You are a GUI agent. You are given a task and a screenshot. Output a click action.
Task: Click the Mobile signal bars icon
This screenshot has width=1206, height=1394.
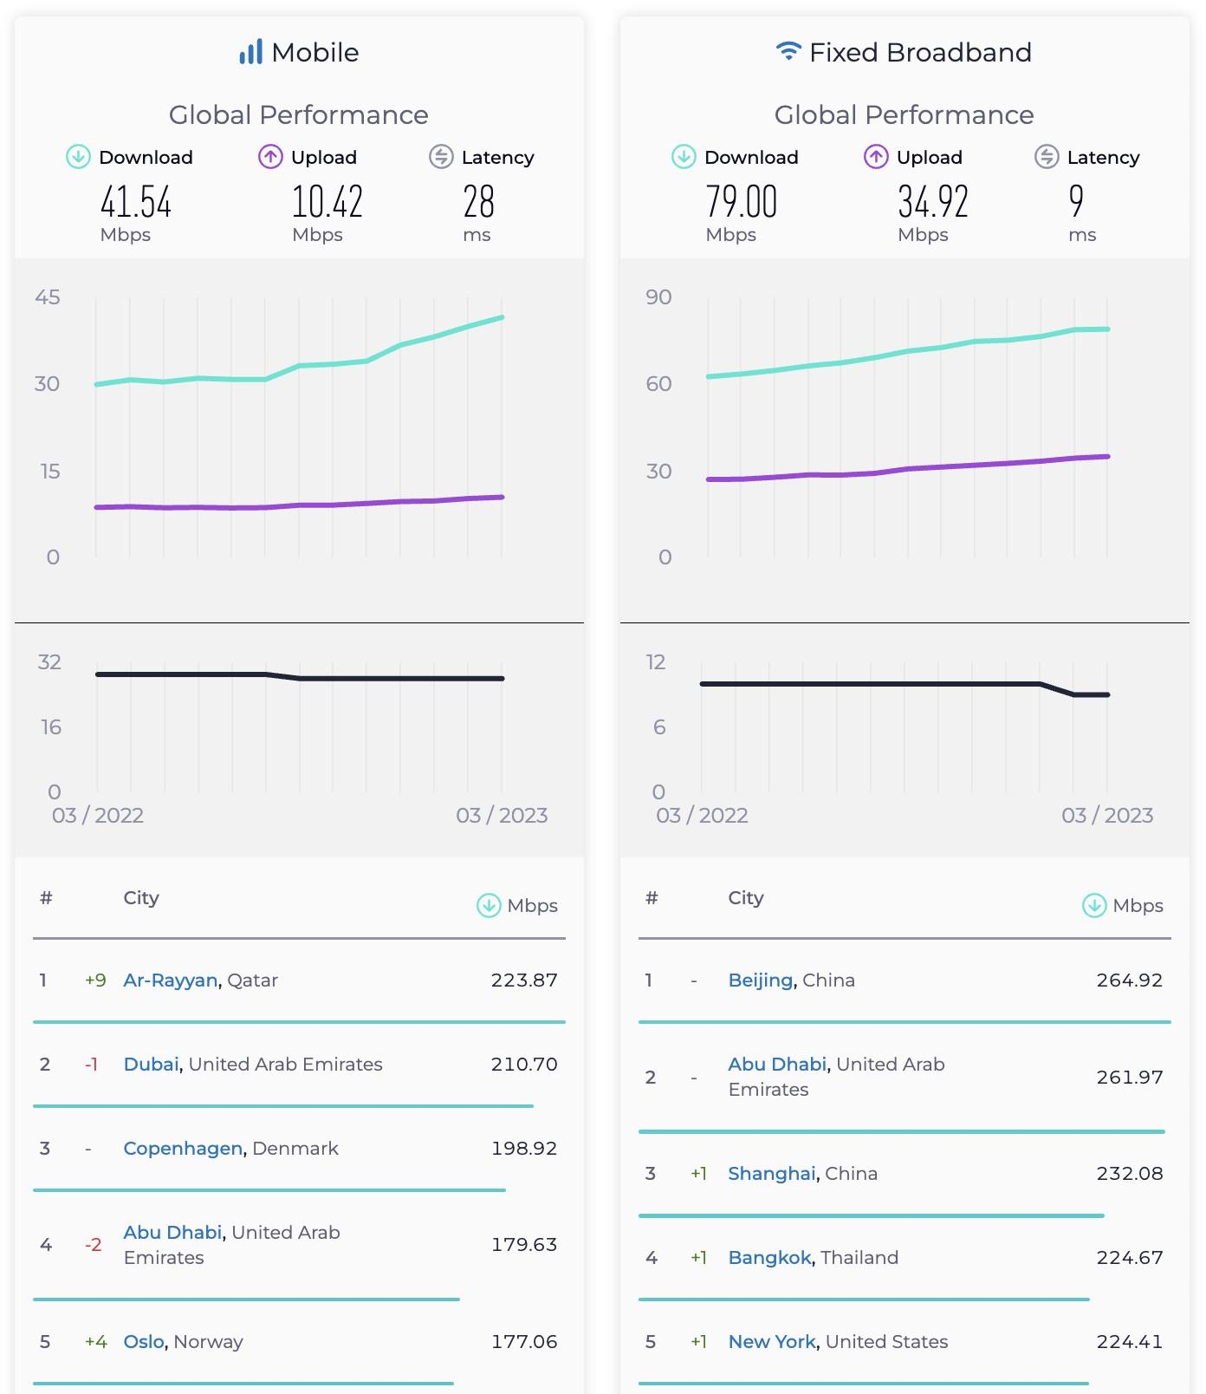(250, 52)
